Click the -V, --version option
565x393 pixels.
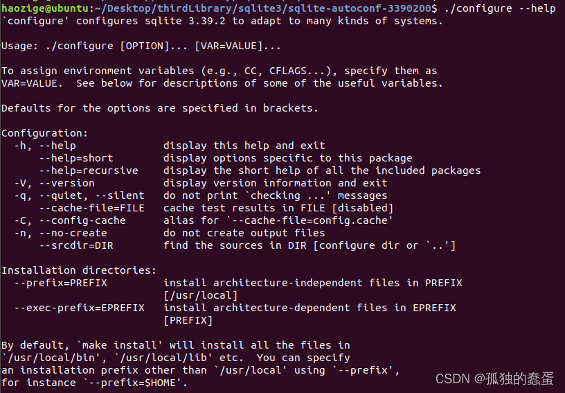point(55,183)
